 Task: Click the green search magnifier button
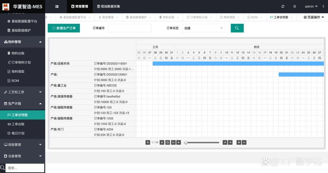pos(237,28)
